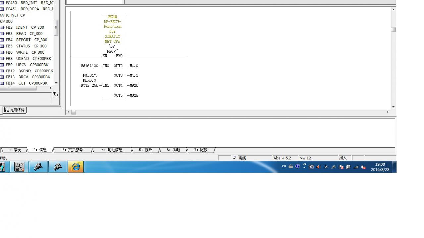Click the help question-mark tray icon
The image size is (424, 238).
coord(298,166)
